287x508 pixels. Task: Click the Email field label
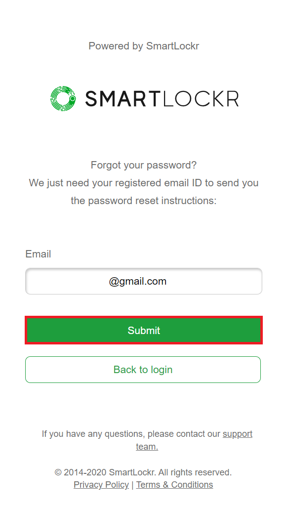pos(38,254)
